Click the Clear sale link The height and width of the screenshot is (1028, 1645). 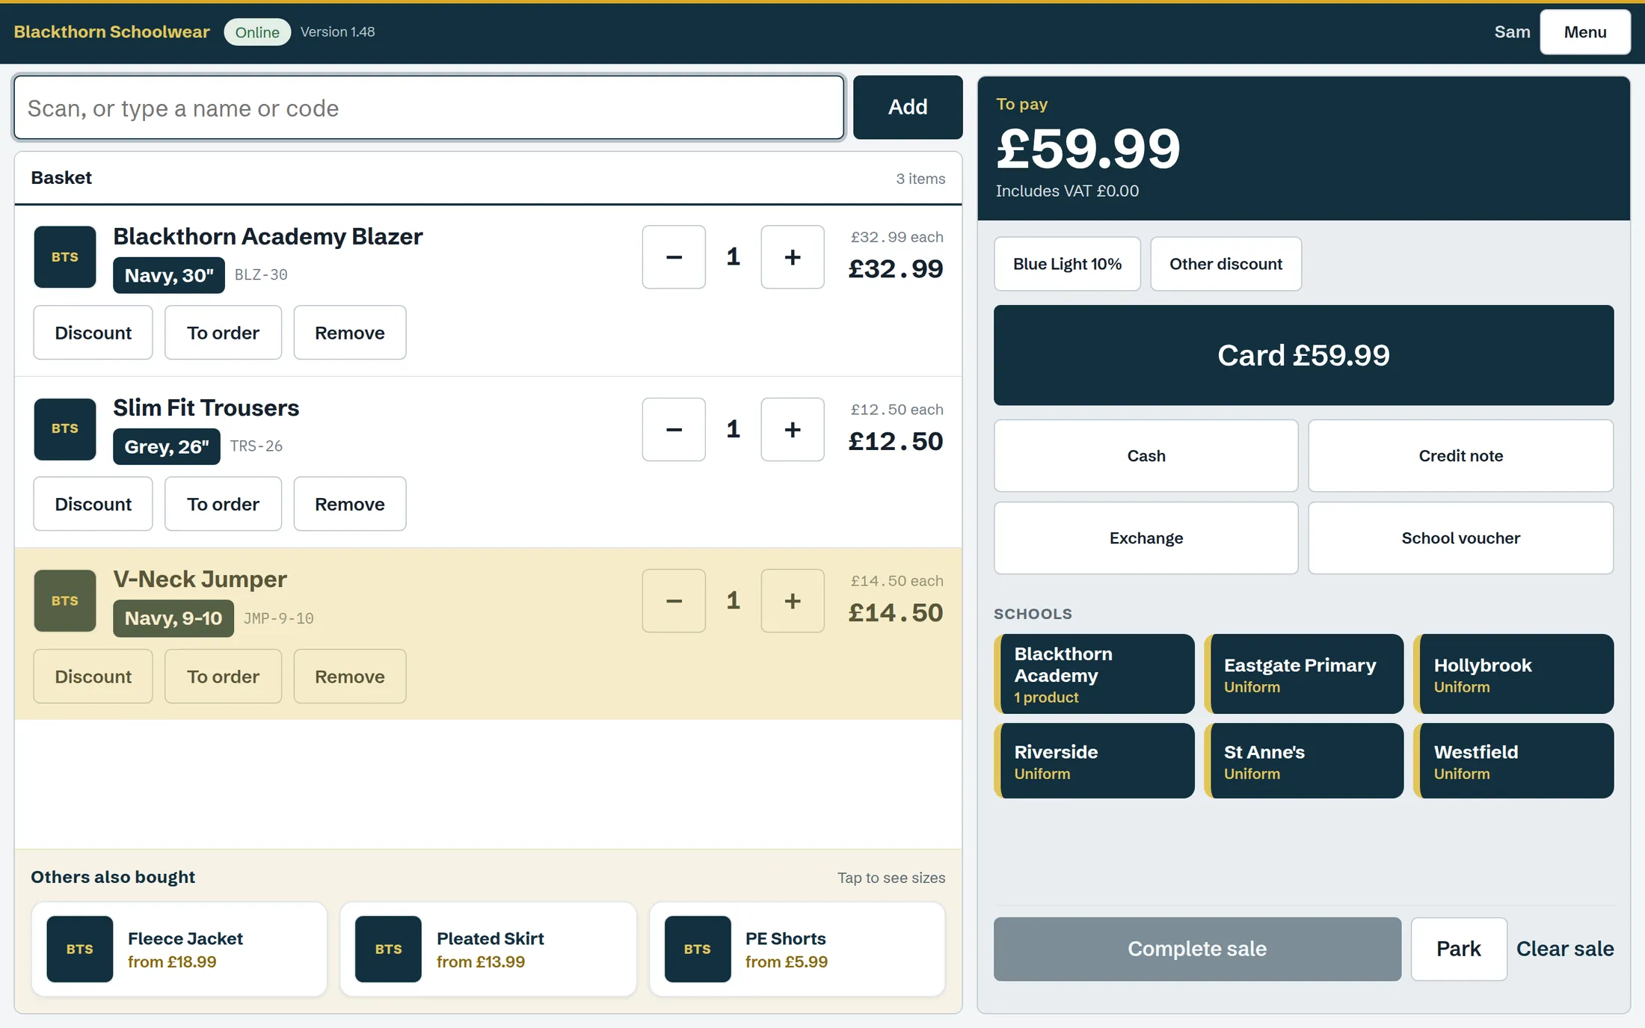[1565, 949]
